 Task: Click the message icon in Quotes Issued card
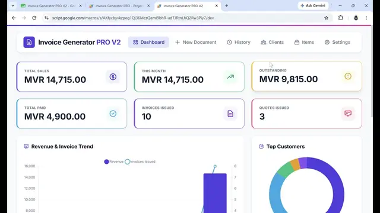(348, 114)
